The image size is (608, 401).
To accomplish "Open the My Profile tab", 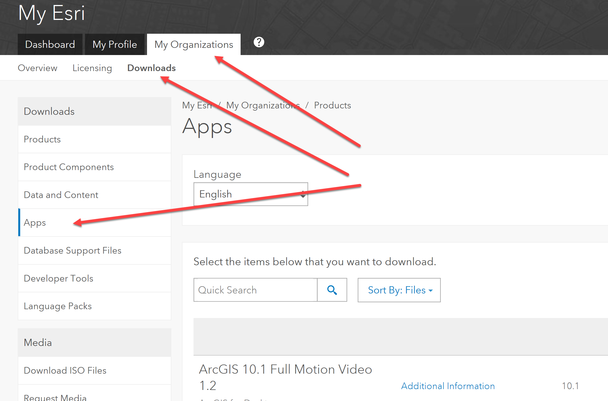I will click(115, 45).
